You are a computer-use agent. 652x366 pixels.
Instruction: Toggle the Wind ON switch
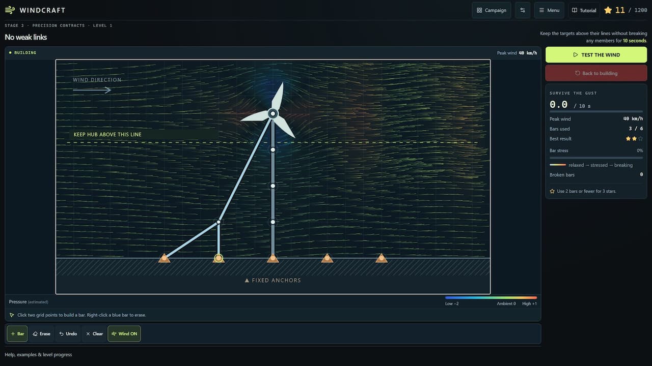pyautogui.click(x=124, y=333)
